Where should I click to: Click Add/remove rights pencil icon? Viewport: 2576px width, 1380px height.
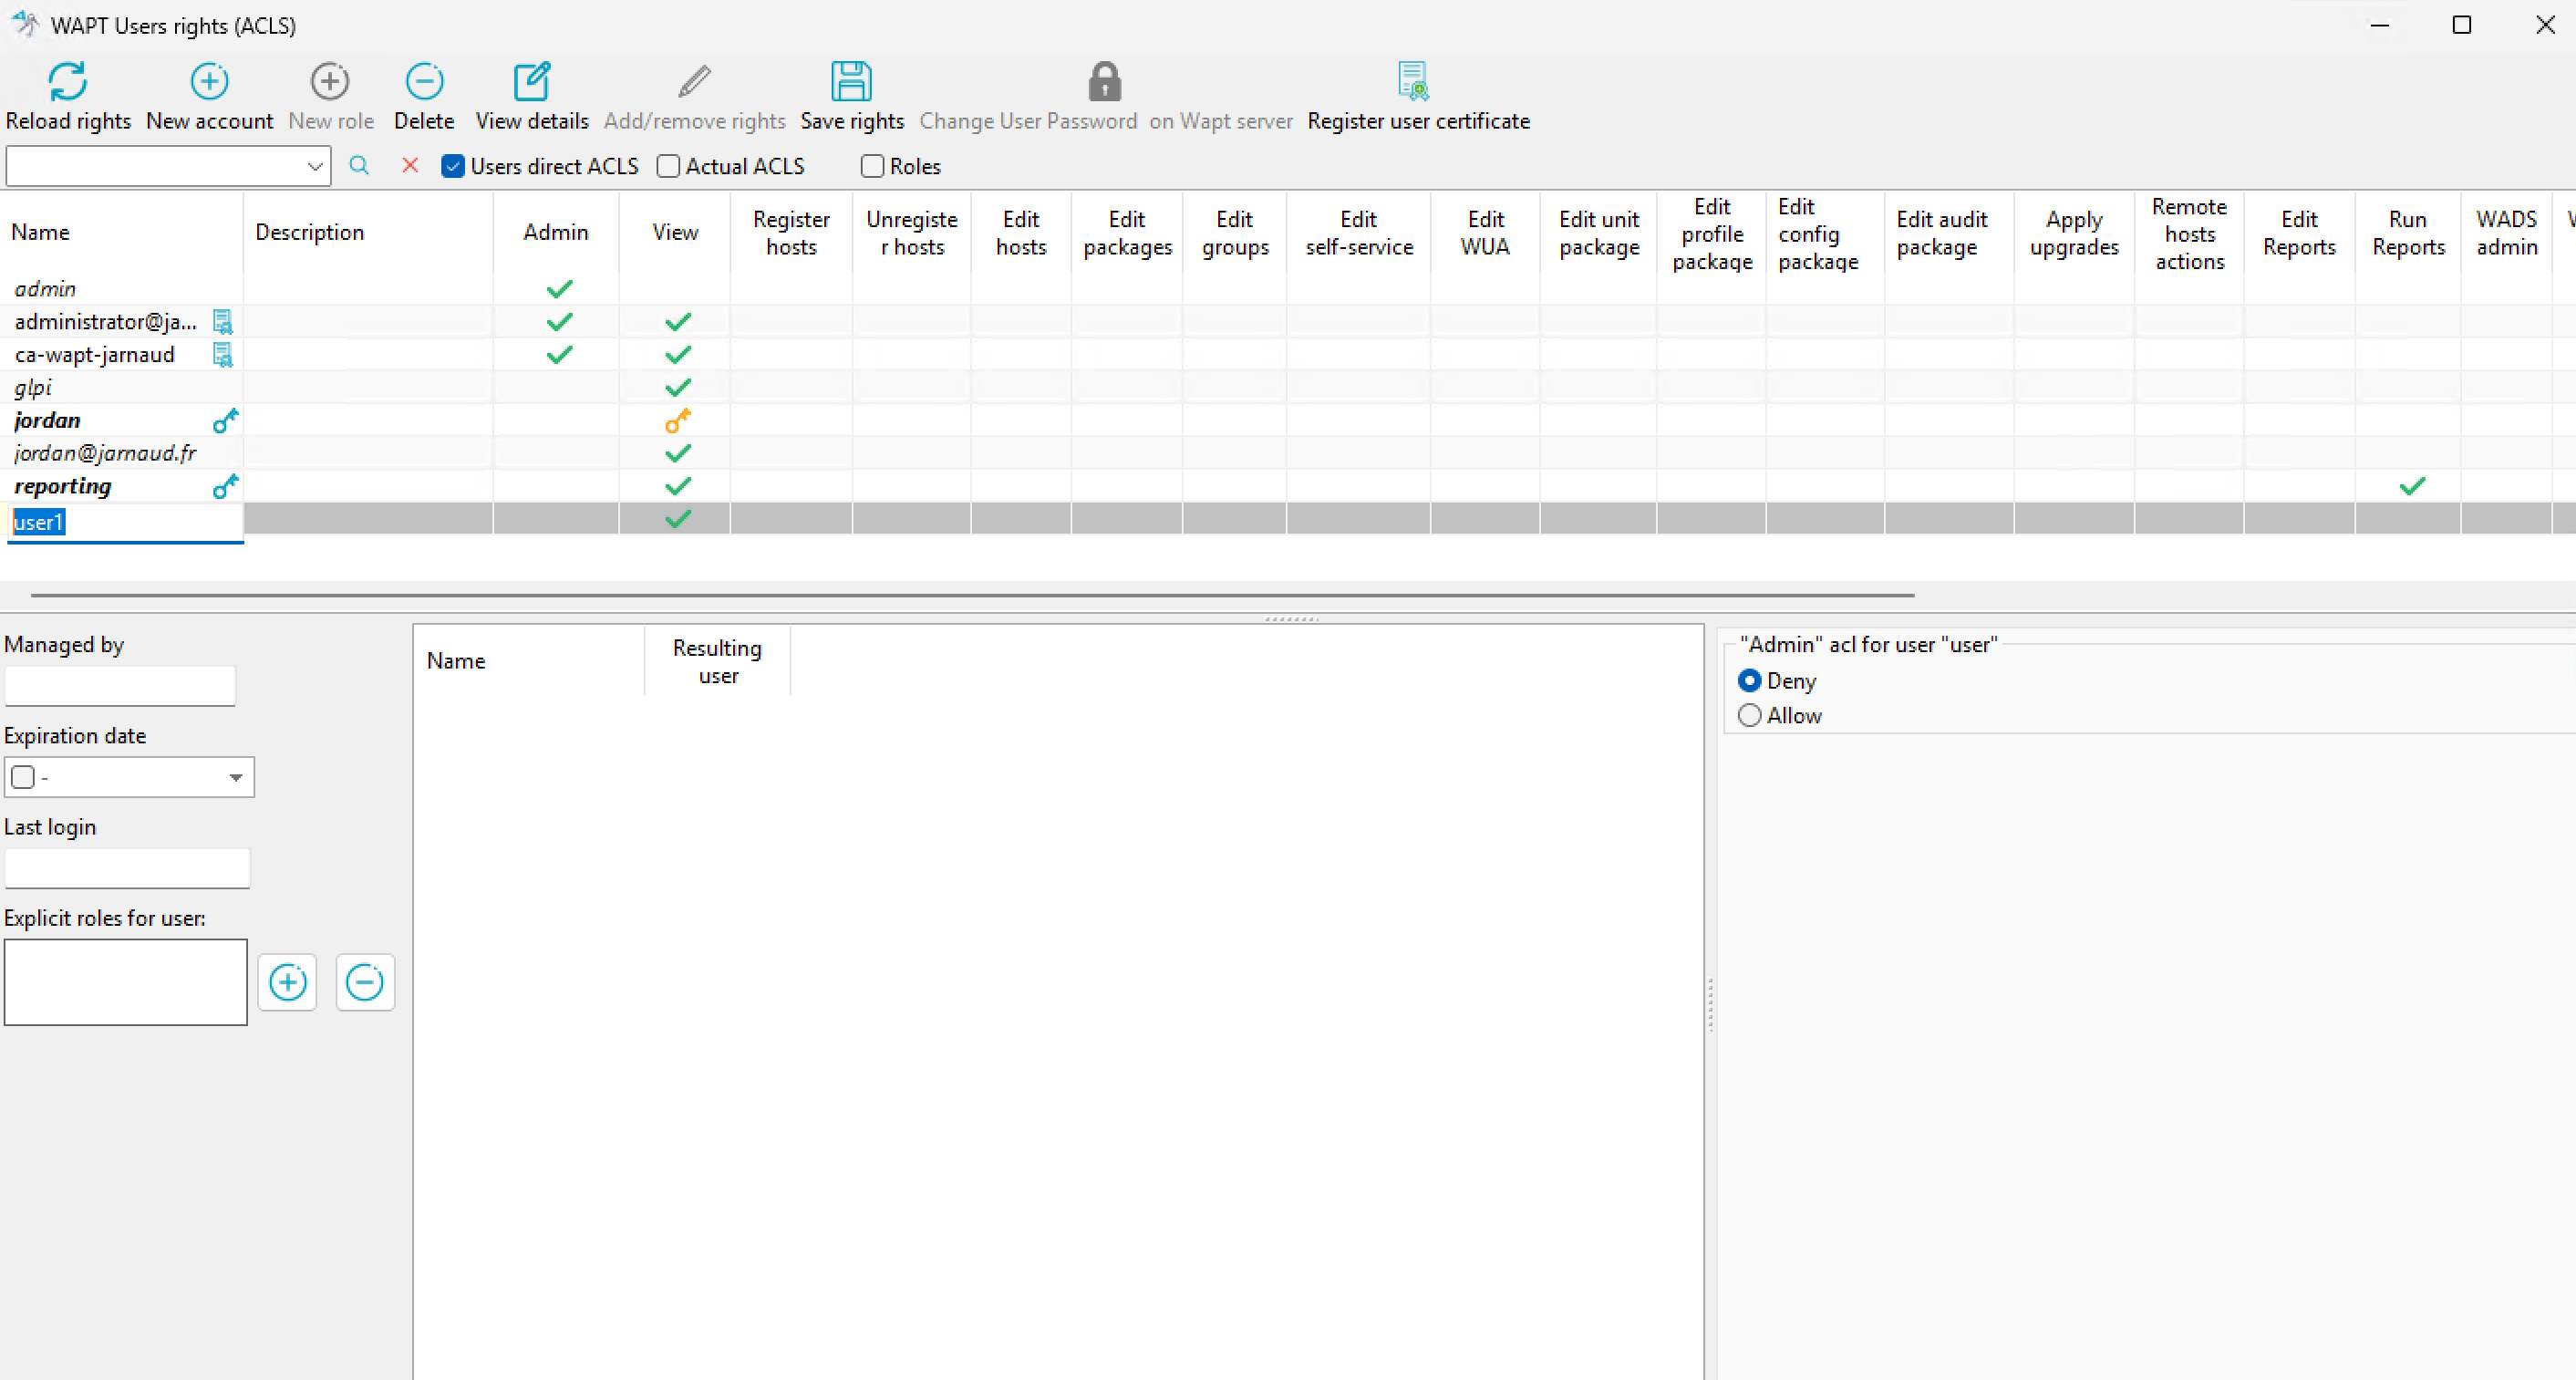coord(694,82)
